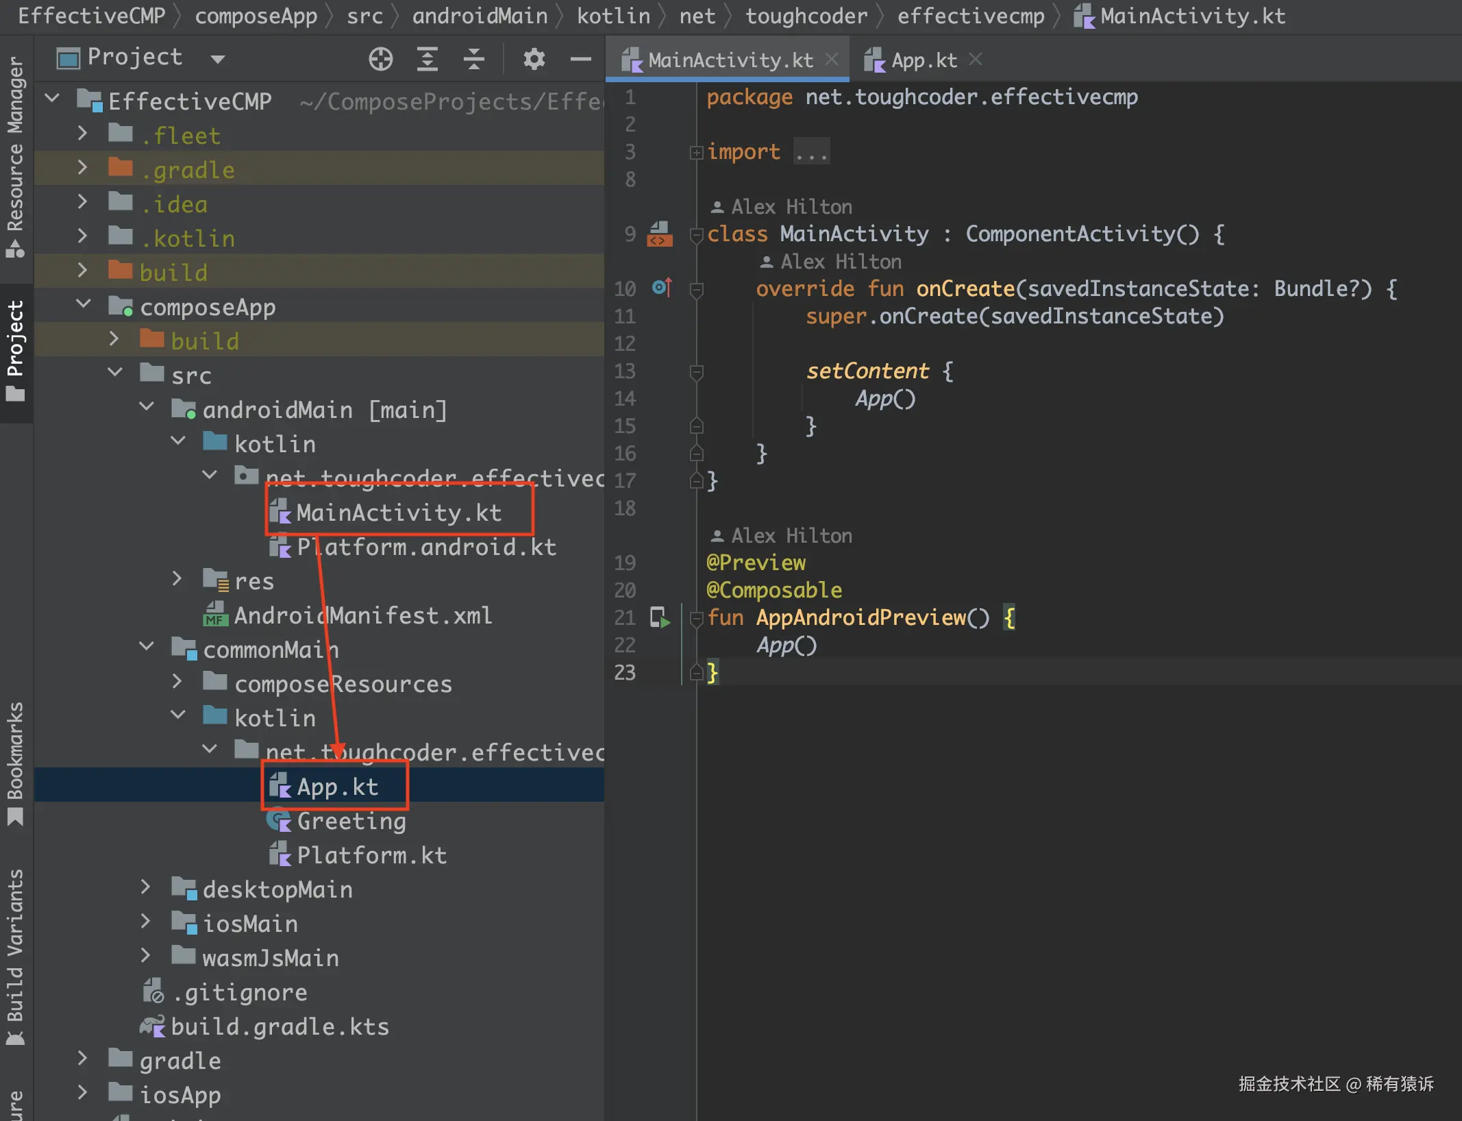Open the Resource Manager side tab
The height and width of the screenshot is (1121, 1462).
(x=15, y=154)
